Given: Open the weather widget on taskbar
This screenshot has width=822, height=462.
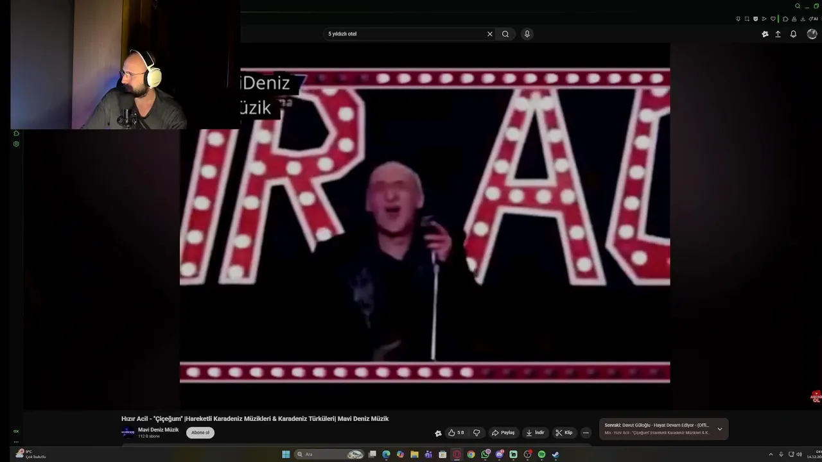Looking at the screenshot, I should coord(30,454).
